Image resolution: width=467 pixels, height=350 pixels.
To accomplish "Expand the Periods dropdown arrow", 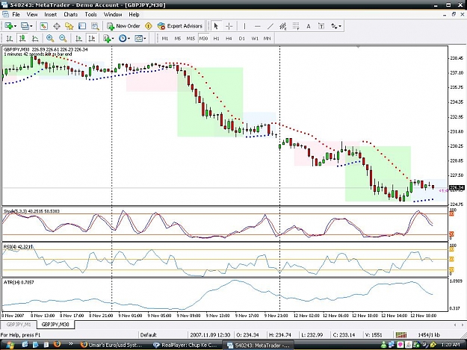I will 129,38.
